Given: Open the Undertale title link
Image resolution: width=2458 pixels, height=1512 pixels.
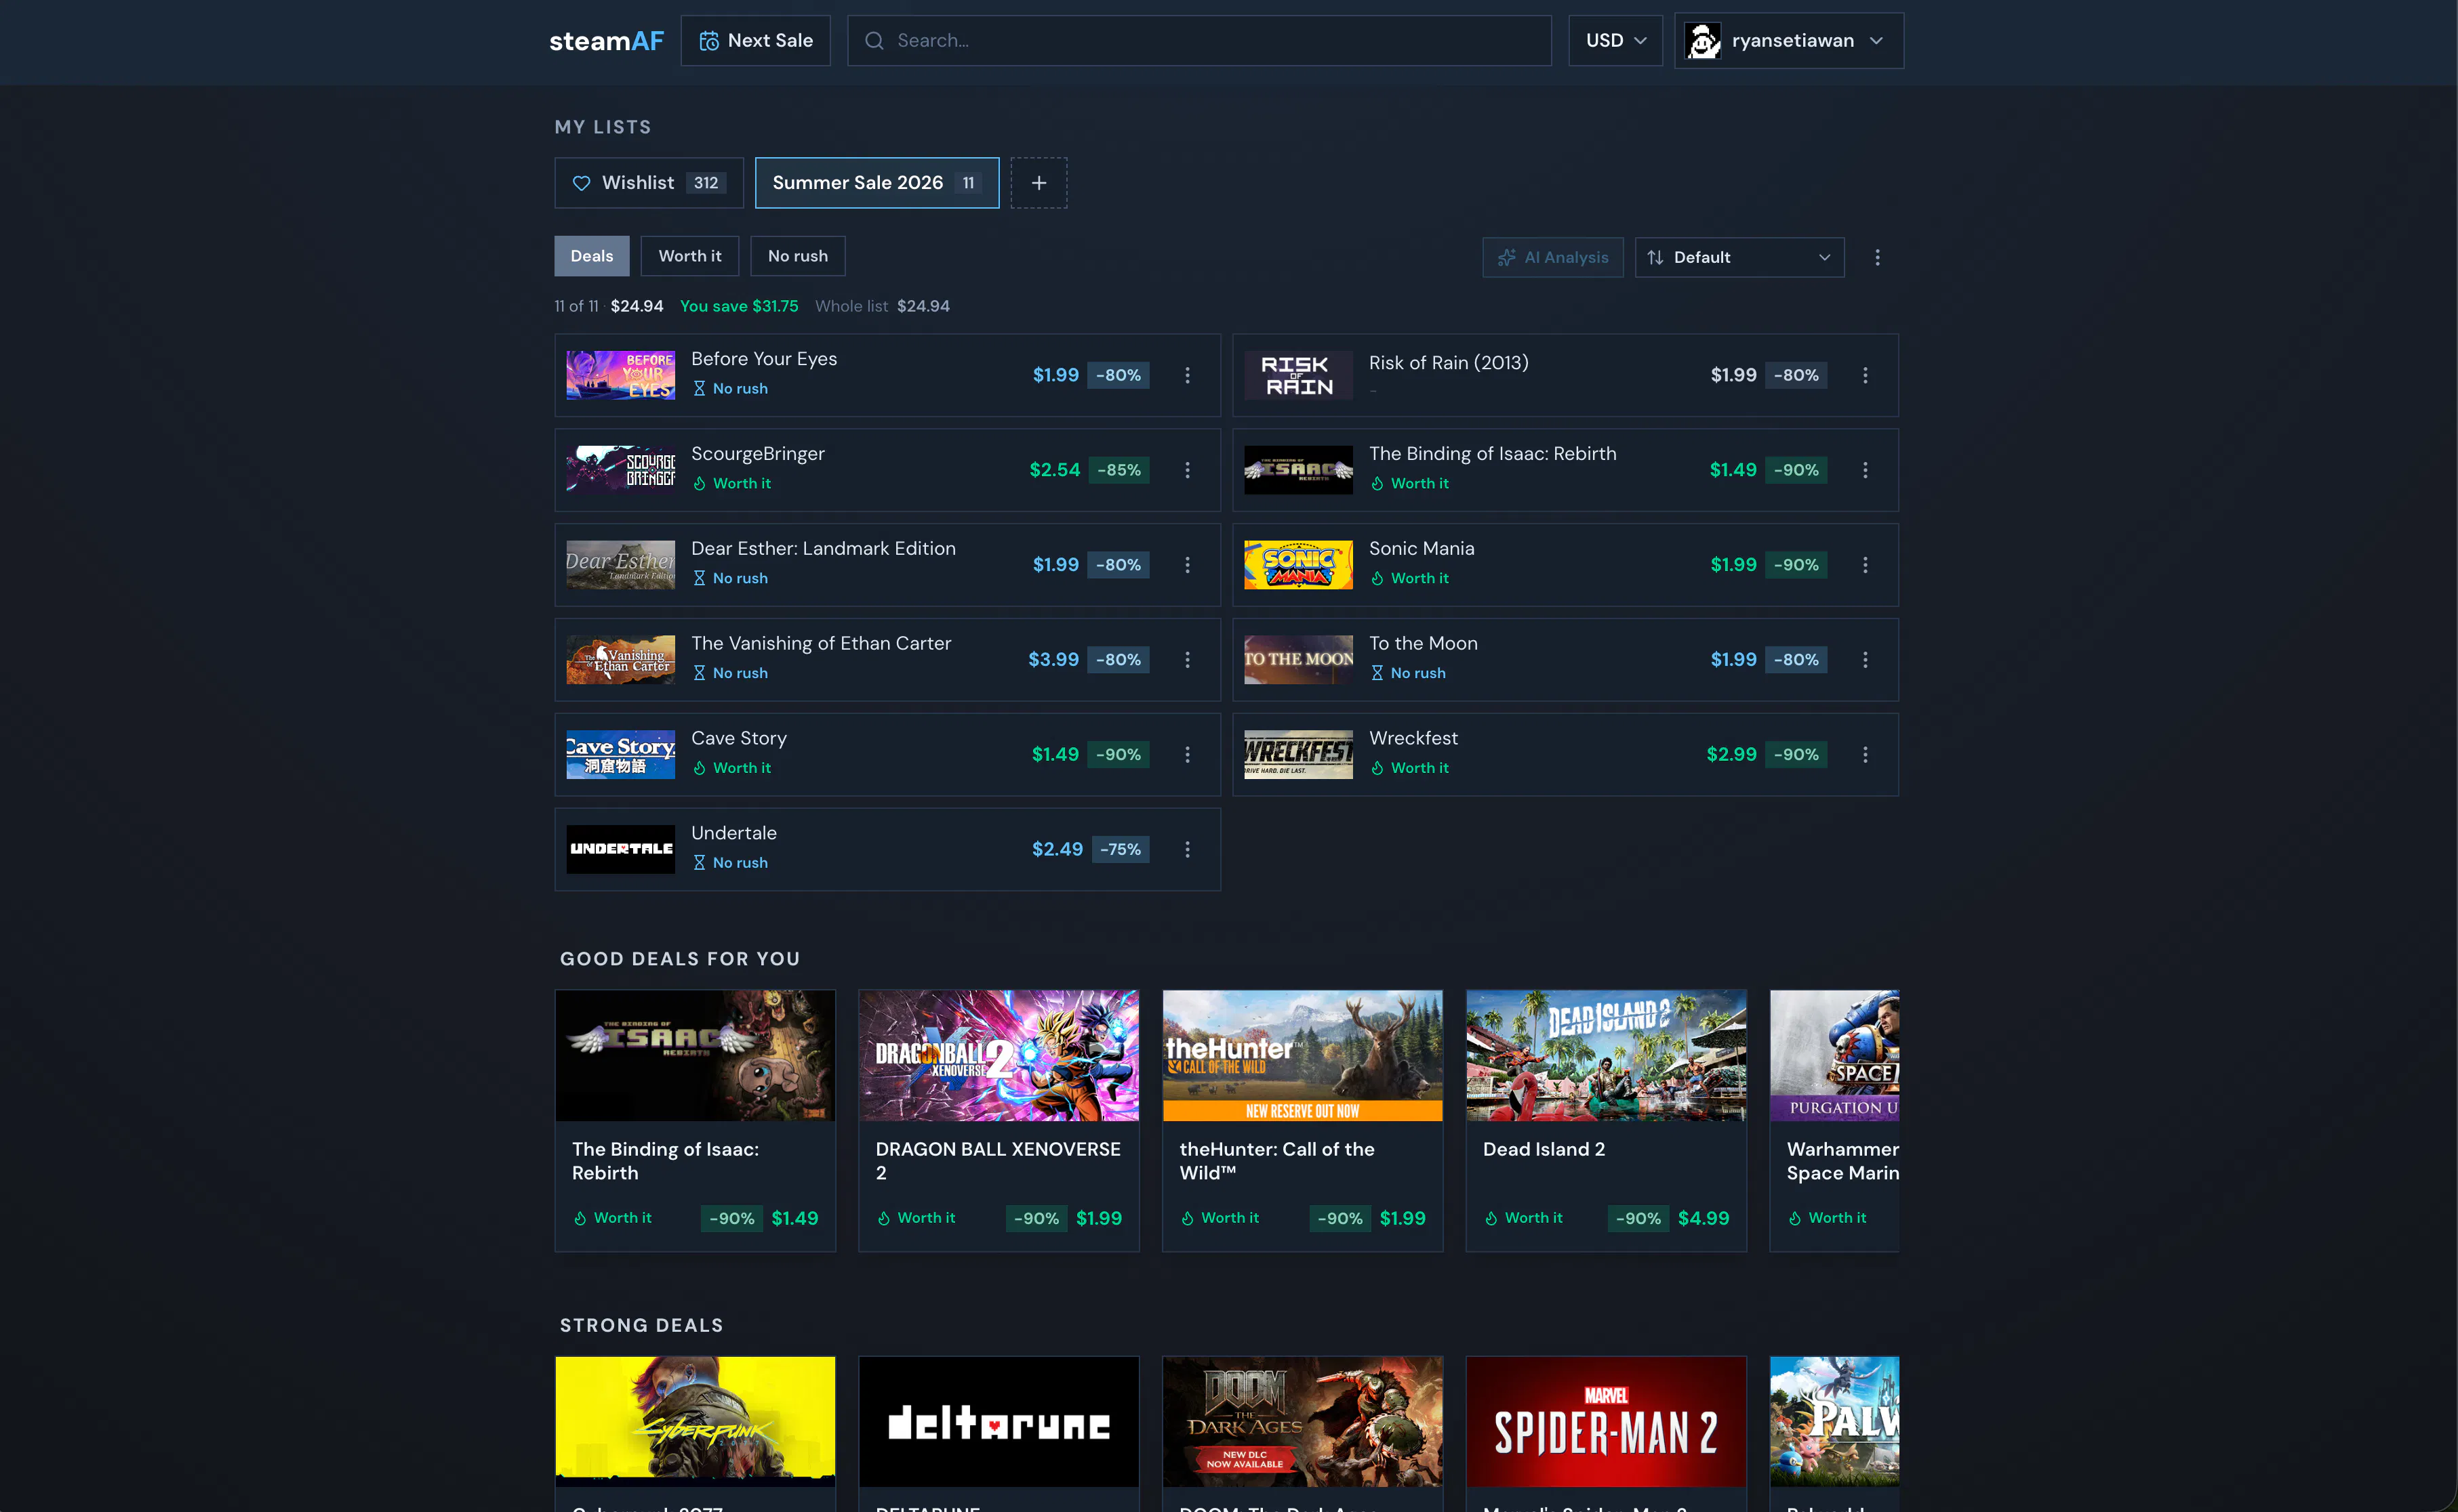Looking at the screenshot, I should [733, 833].
